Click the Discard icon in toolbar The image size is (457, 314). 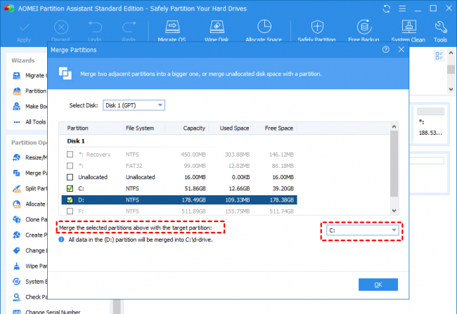click(x=61, y=27)
